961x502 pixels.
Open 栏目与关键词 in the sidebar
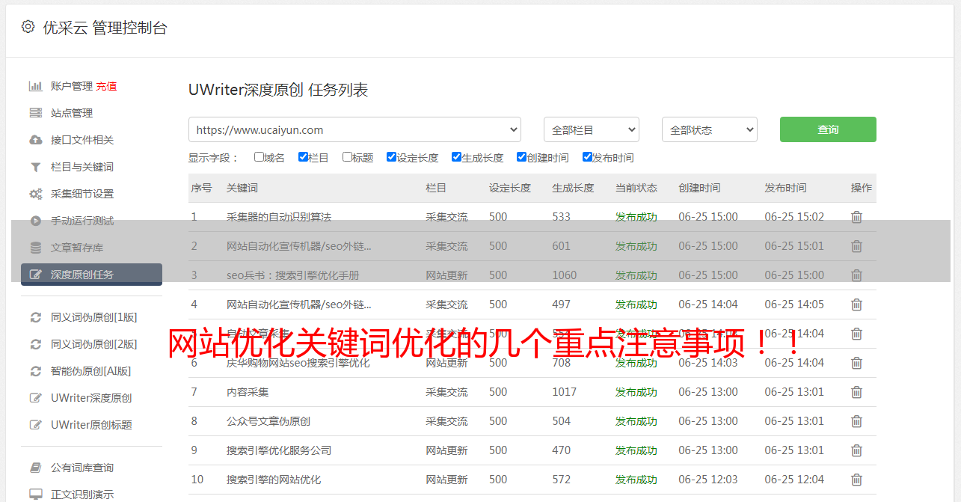[x=82, y=167]
